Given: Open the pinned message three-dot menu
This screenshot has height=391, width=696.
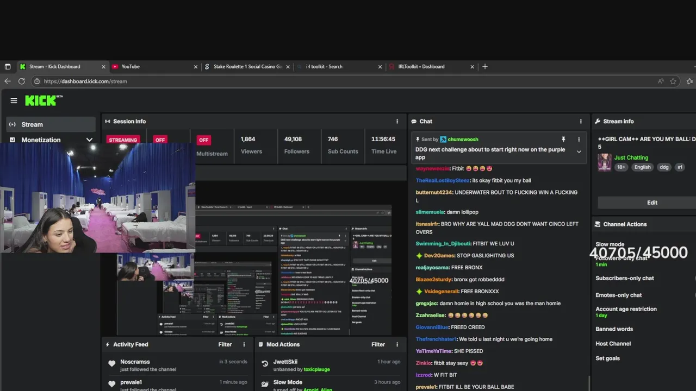Looking at the screenshot, I should 579,140.
